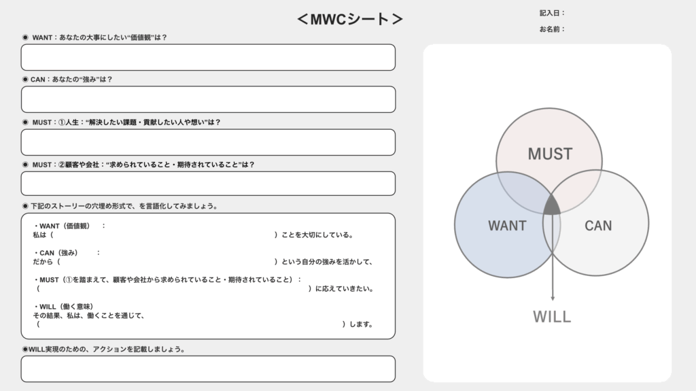
Task: Click the 記入日 date label
Action: click(x=552, y=13)
